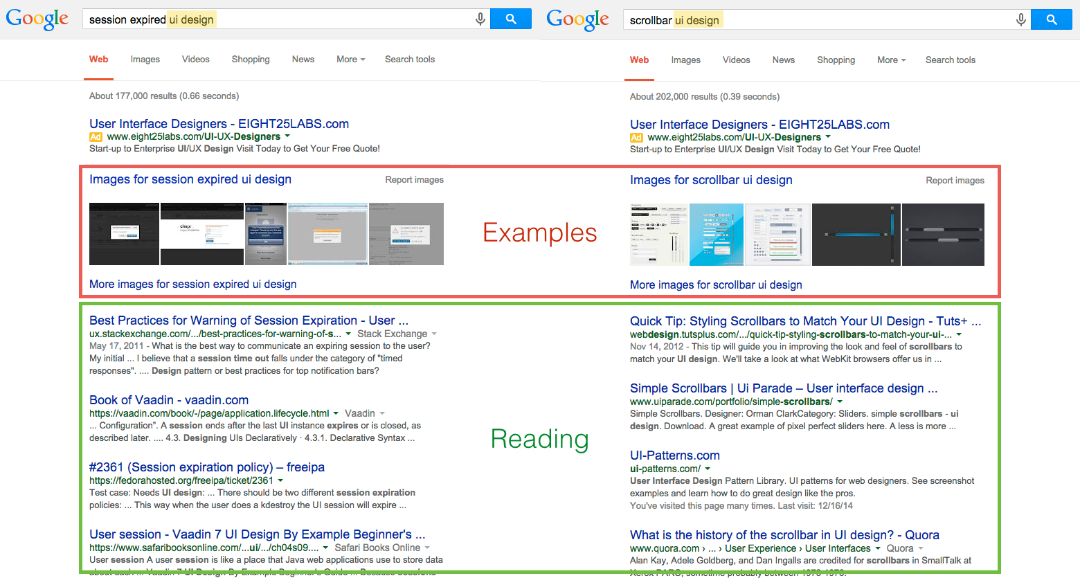1080x578 pixels.
Task: Open dropdown arrow after ui-patterns.com URL
Action: (x=708, y=469)
